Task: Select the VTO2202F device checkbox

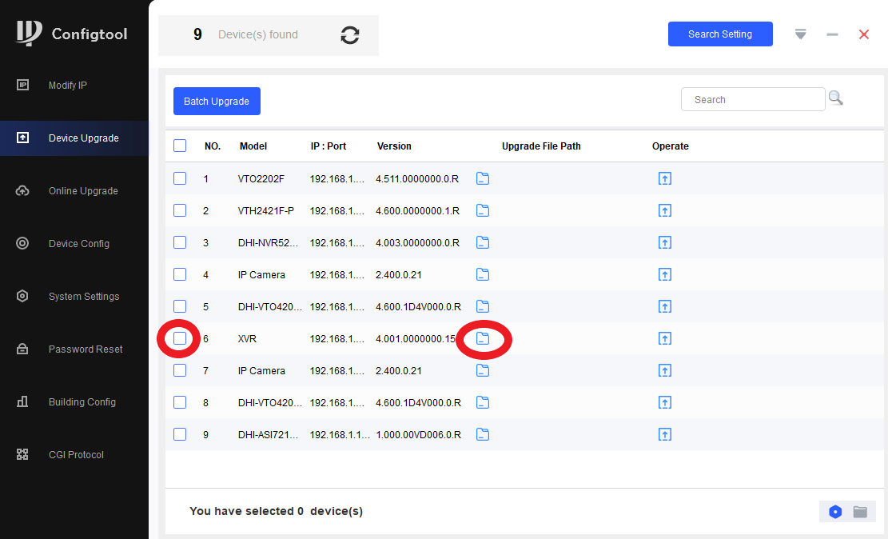Action: tap(180, 178)
